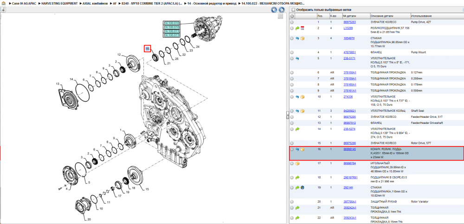This screenshot has width=464, height=224.
Task: Click the box package icon in row 16
Action: 303,149
